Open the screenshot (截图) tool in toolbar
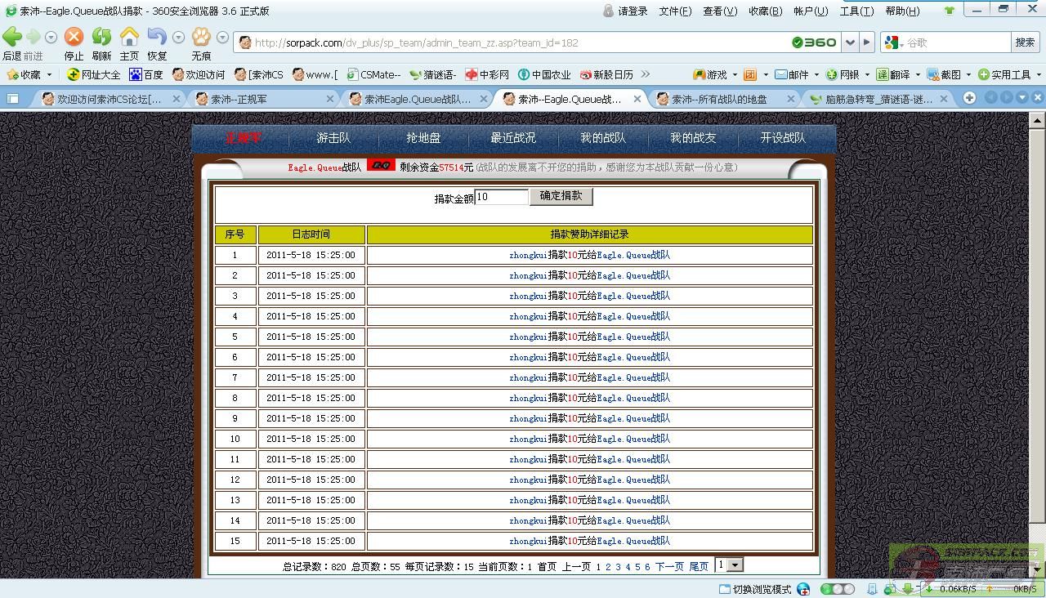This screenshot has height=598, width=1046. point(944,74)
